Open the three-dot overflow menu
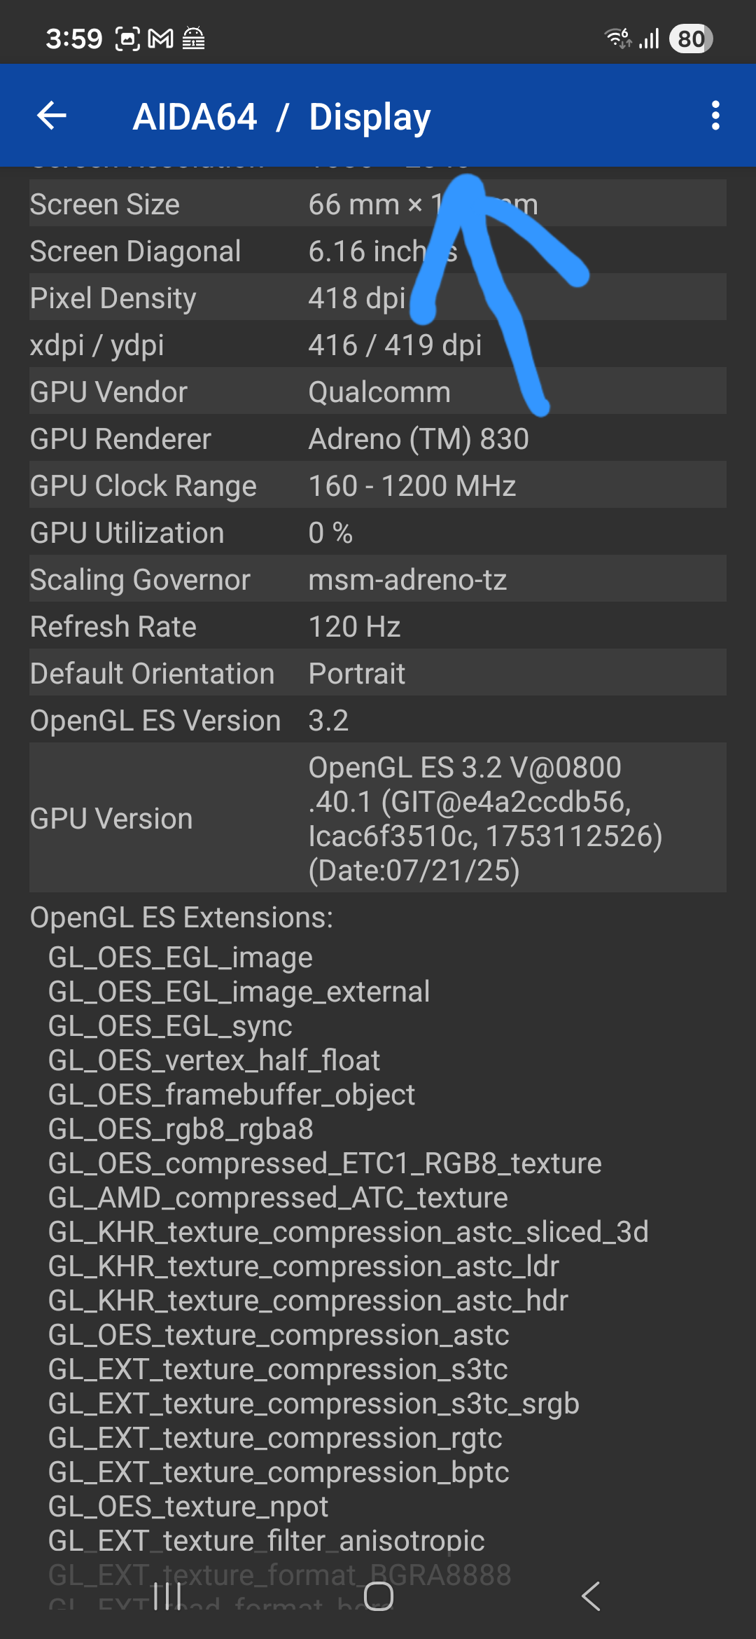The width and height of the screenshot is (756, 1639). (715, 116)
